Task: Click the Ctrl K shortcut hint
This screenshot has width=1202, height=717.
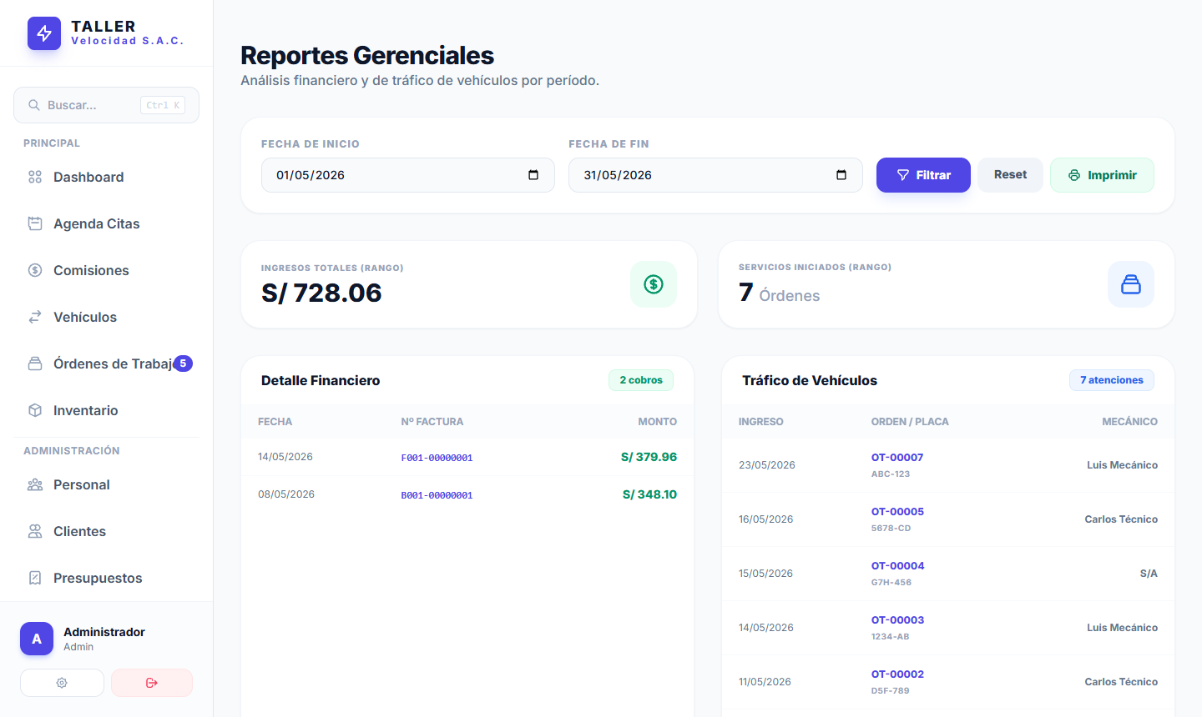Action: tap(163, 105)
